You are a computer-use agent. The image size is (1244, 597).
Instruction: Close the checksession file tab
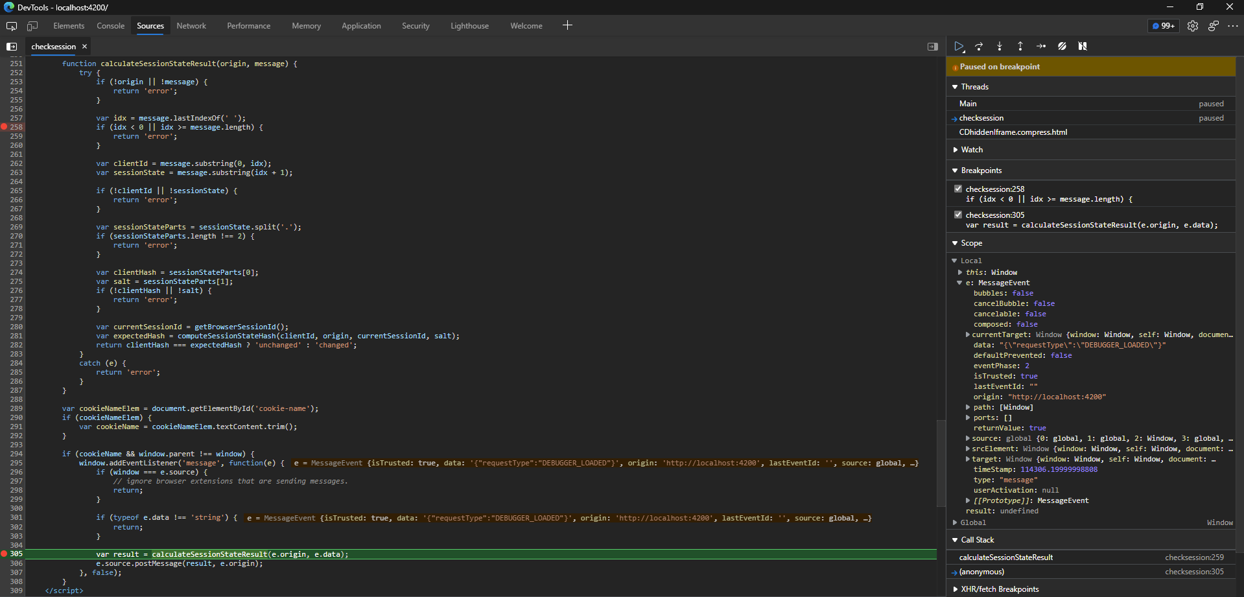pos(84,47)
